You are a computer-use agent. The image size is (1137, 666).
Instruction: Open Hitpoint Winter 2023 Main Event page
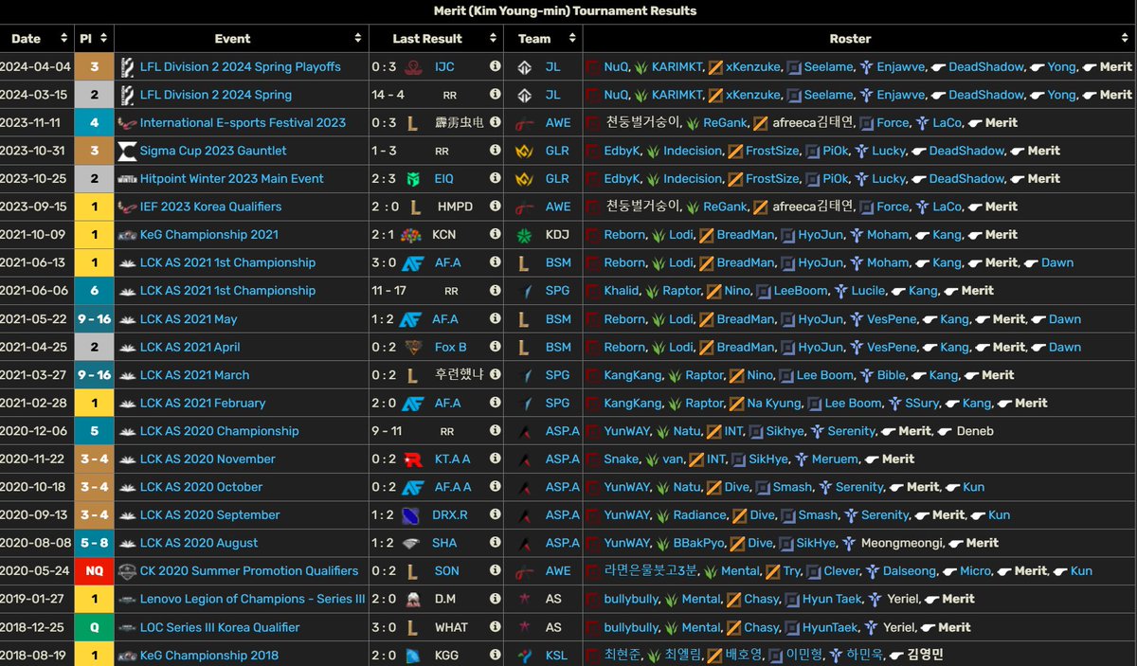[232, 179]
